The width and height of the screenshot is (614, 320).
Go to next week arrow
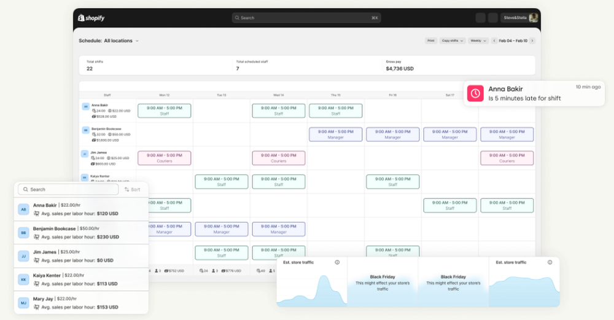(532, 41)
